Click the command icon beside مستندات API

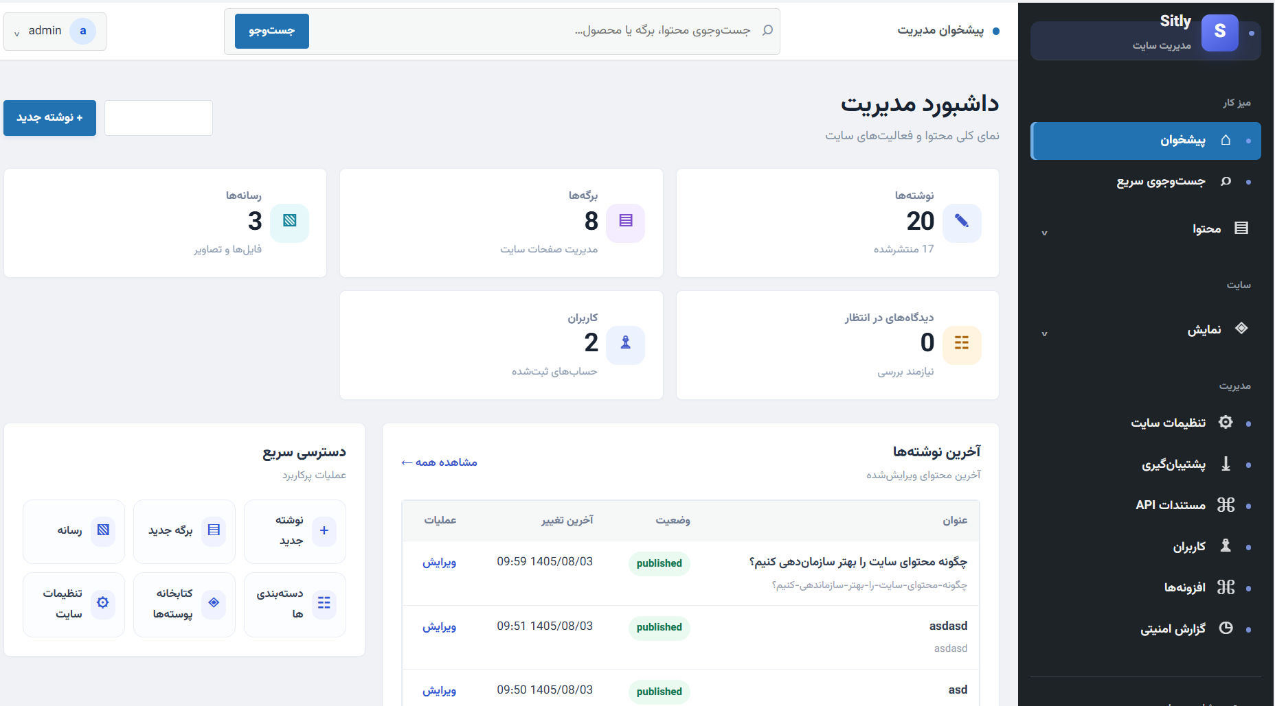(x=1226, y=505)
